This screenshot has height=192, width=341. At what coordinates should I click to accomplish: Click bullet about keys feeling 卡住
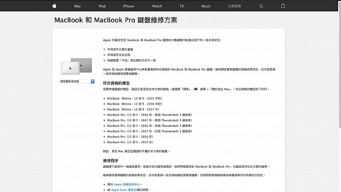pyautogui.click(x=132, y=60)
